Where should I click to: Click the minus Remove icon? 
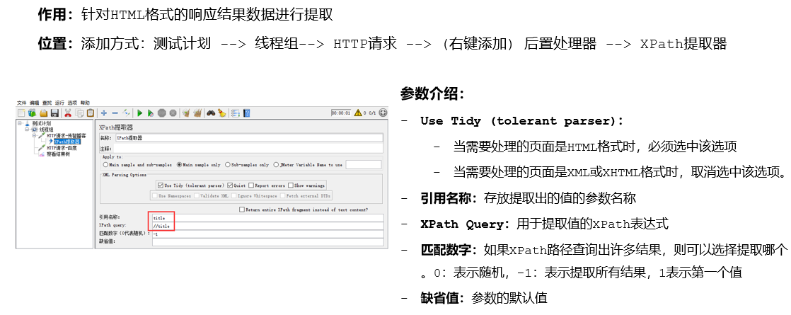pos(115,113)
